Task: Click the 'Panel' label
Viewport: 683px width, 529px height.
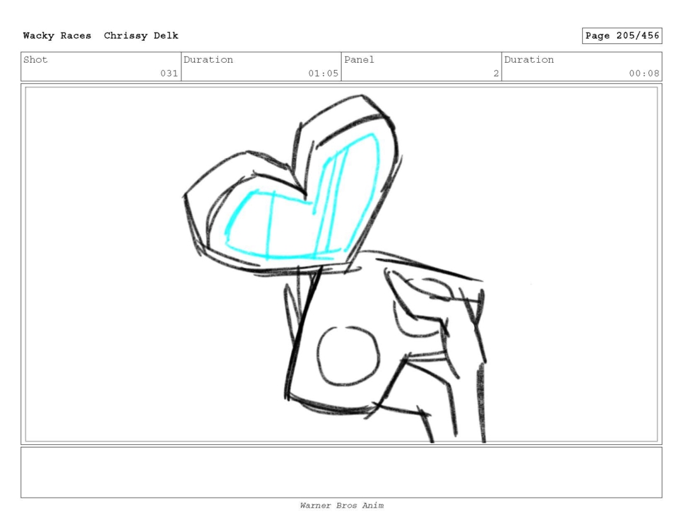Action: pyautogui.click(x=359, y=59)
